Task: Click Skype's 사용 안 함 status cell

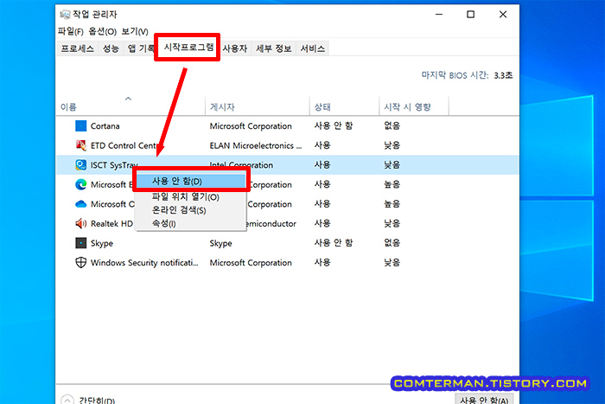Action: coord(334,243)
